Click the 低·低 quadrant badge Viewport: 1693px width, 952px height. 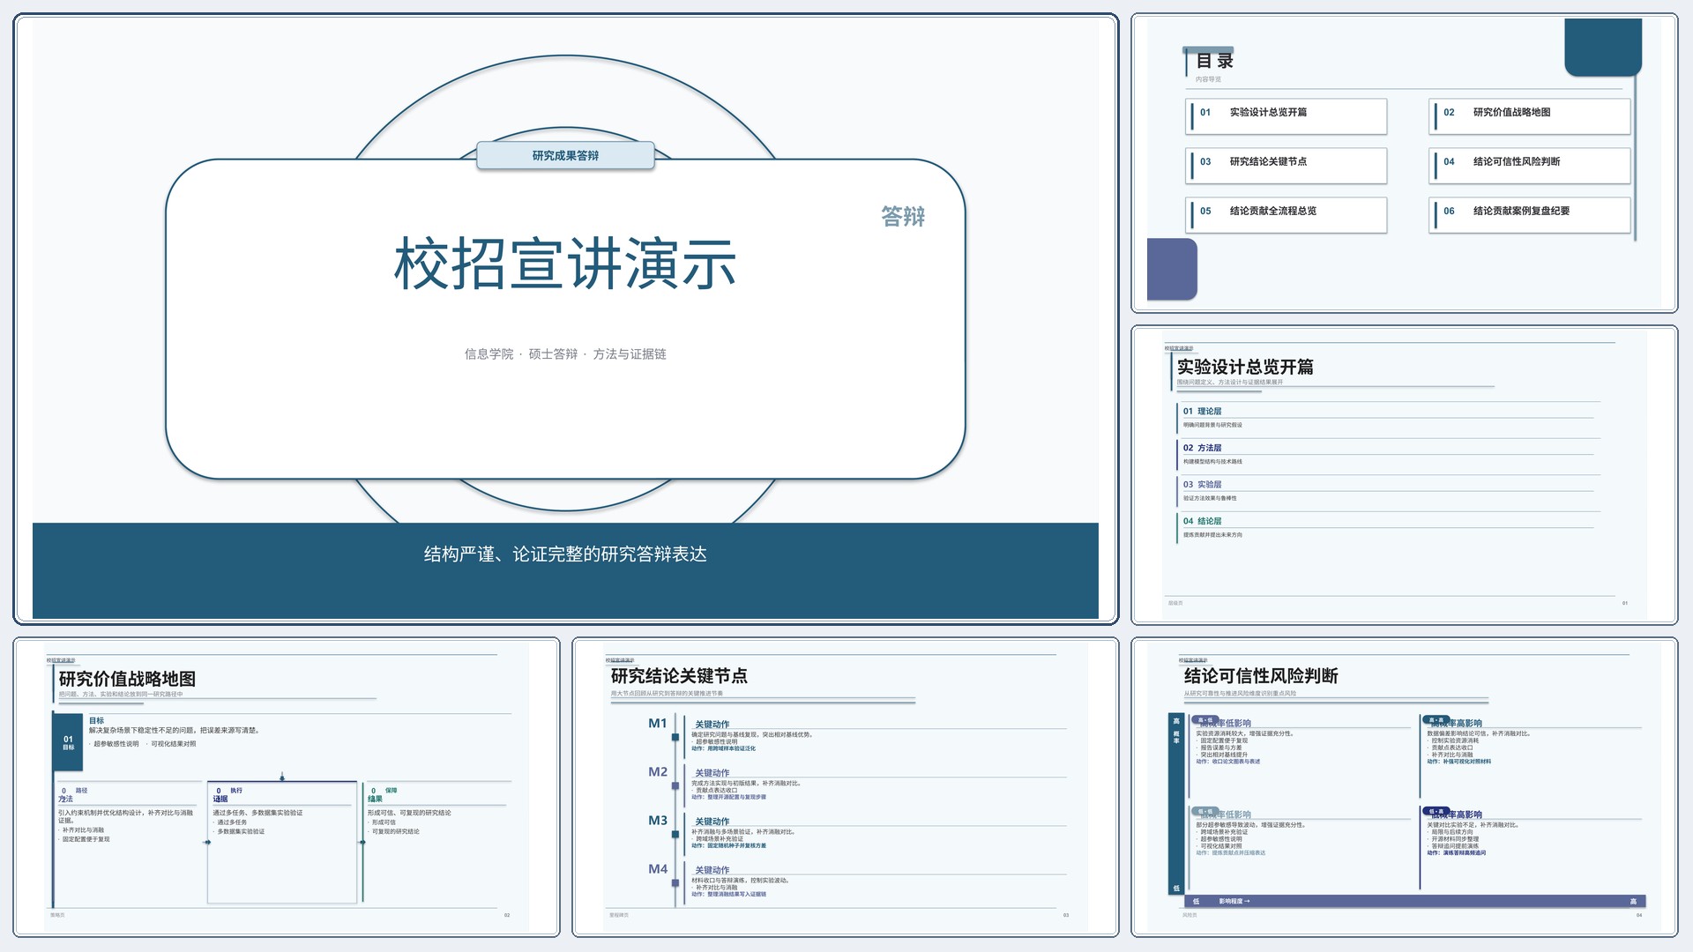(x=1204, y=811)
